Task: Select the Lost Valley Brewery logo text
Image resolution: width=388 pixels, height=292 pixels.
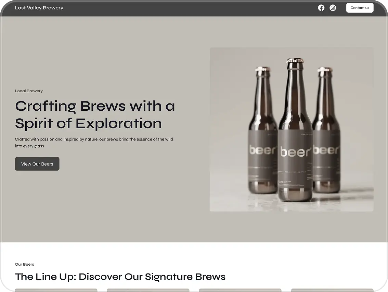Action: [39, 8]
